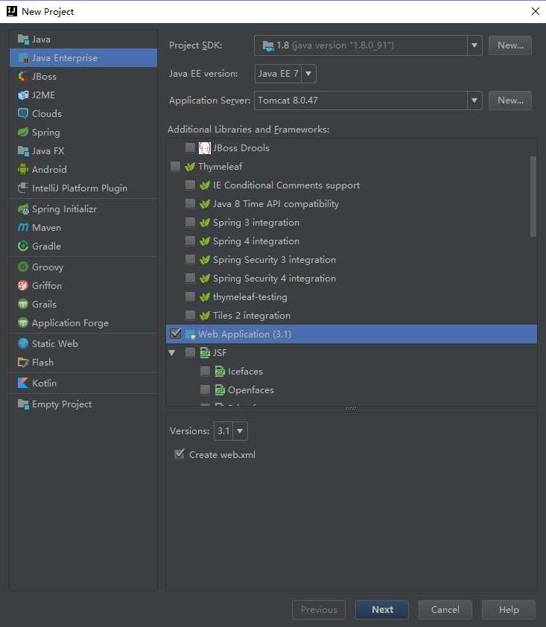Select the Clouds icon
This screenshot has height=627, width=546.
[x=24, y=113]
